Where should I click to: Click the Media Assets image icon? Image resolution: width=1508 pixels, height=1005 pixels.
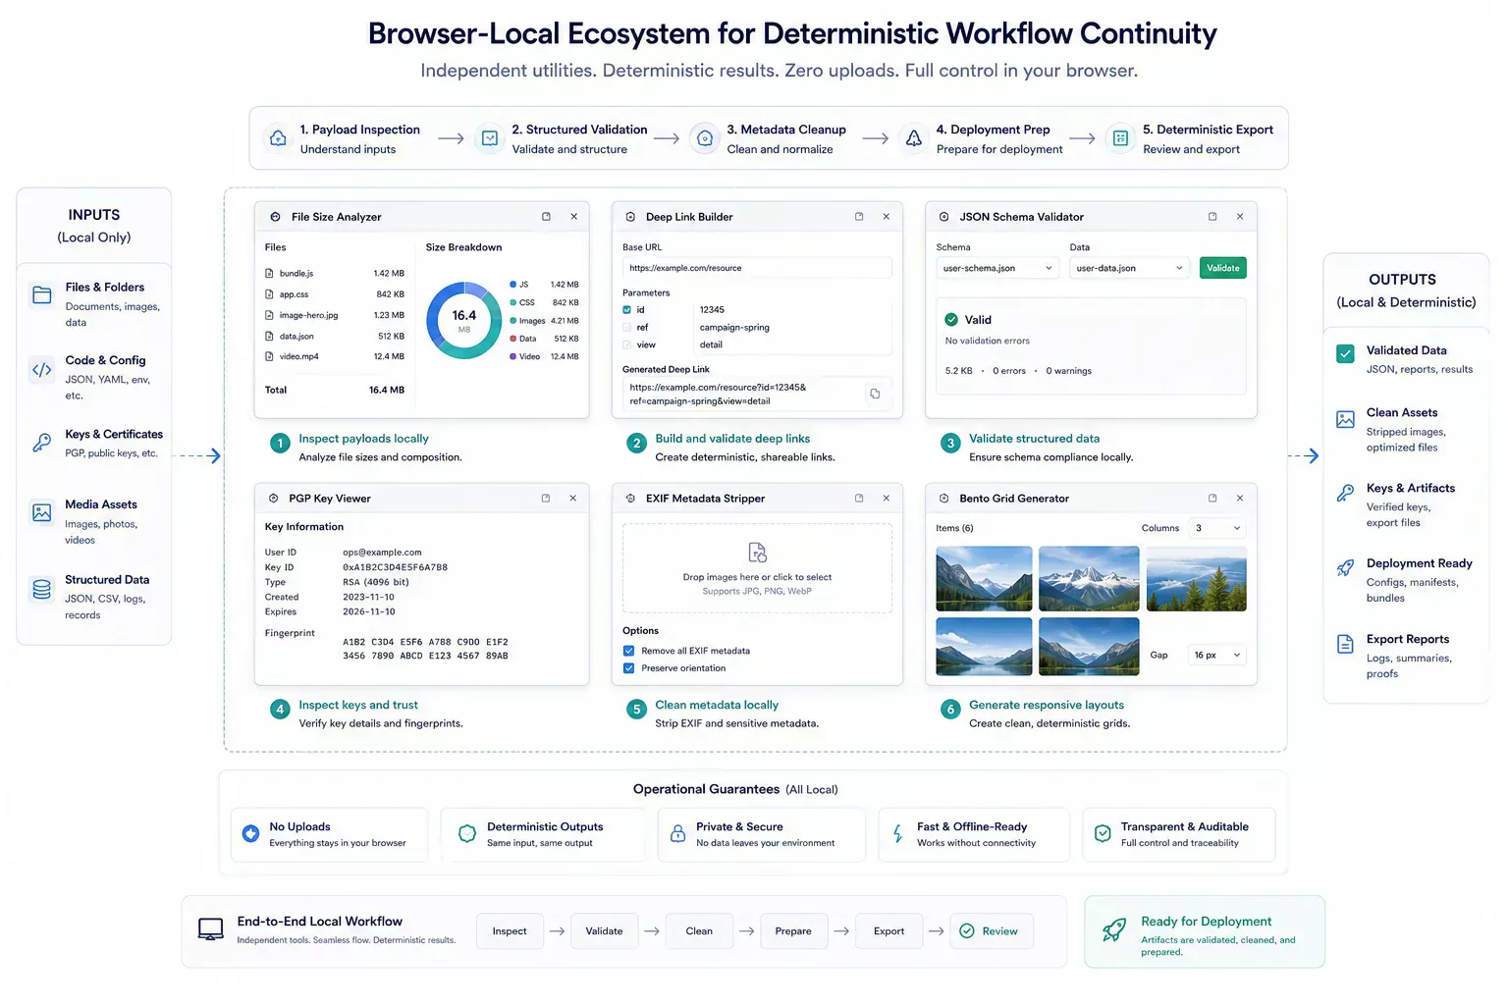click(x=42, y=512)
